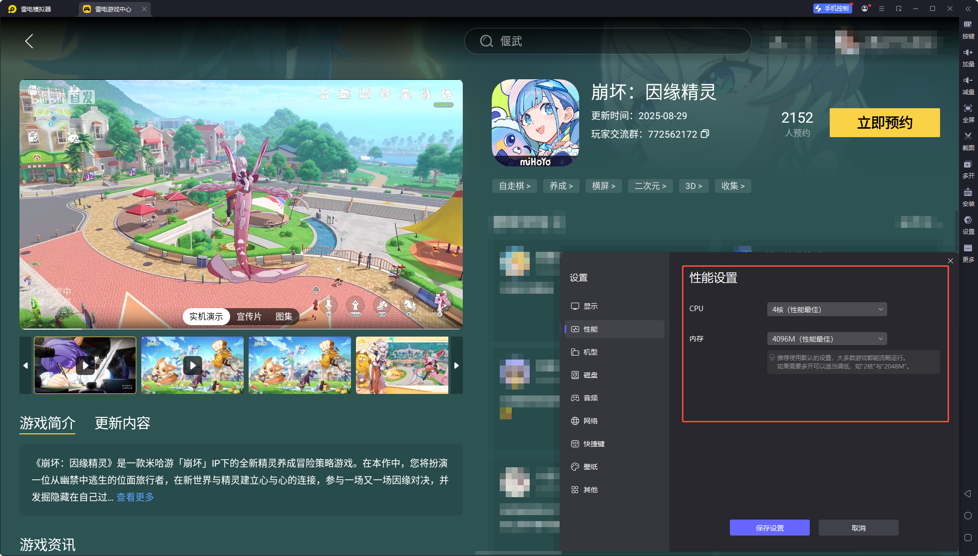Expand the CPU 4核 dropdown
This screenshot has height=556, width=978.
point(827,309)
